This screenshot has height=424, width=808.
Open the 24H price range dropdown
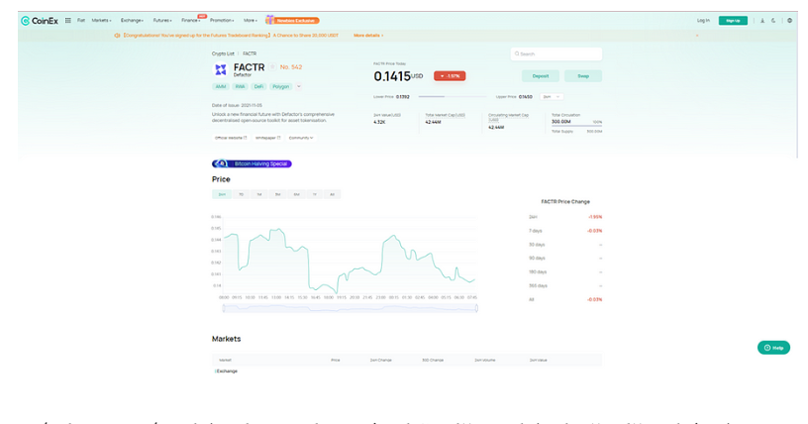pos(552,96)
